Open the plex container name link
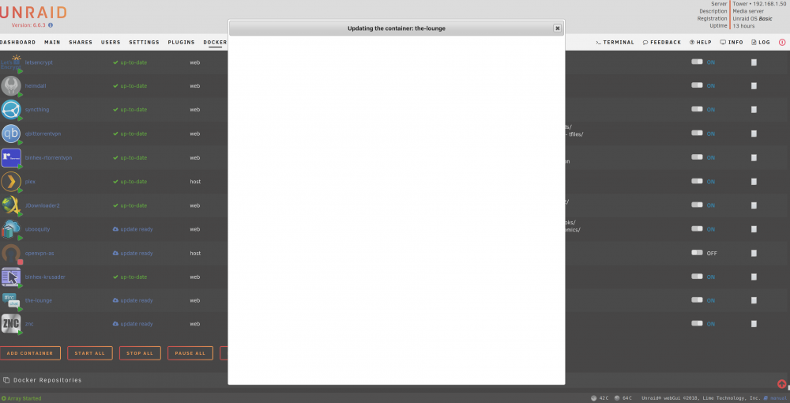This screenshot has width=790, height=403. pyautogui.click(x=30, y=182)
